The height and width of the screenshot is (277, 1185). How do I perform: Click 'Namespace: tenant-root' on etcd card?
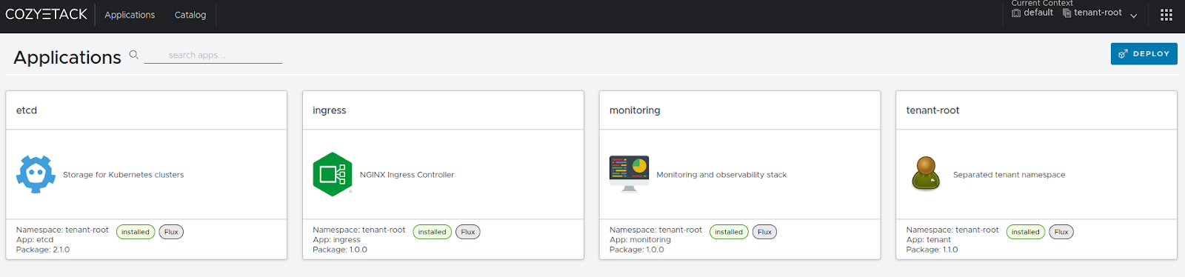point(62,230)
